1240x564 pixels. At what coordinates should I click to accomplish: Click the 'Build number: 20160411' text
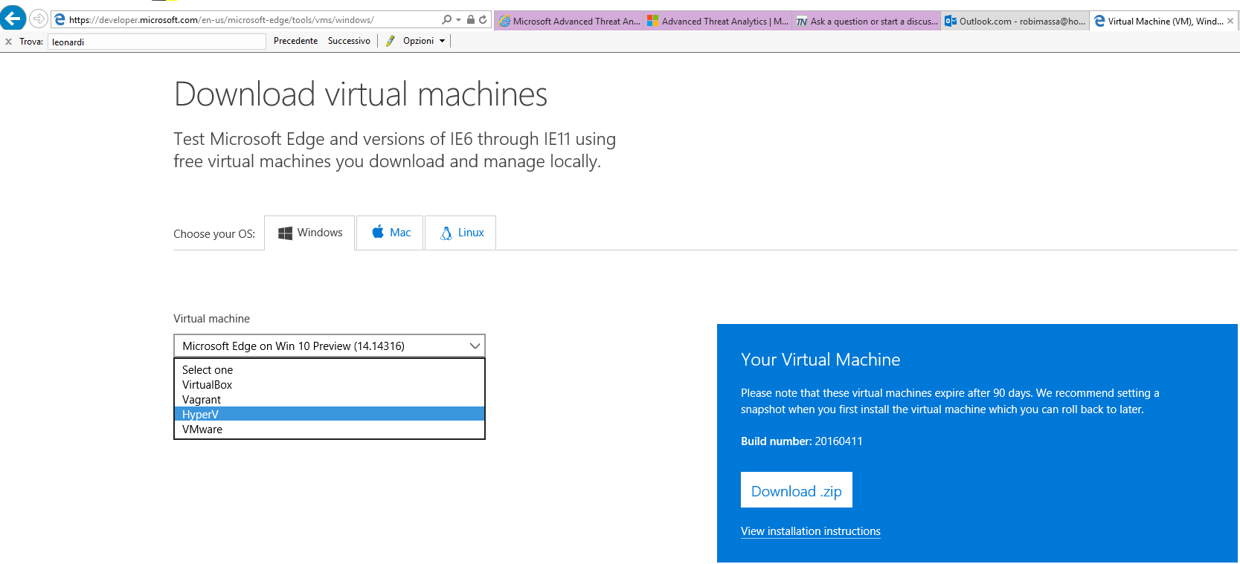click(802, 441)
